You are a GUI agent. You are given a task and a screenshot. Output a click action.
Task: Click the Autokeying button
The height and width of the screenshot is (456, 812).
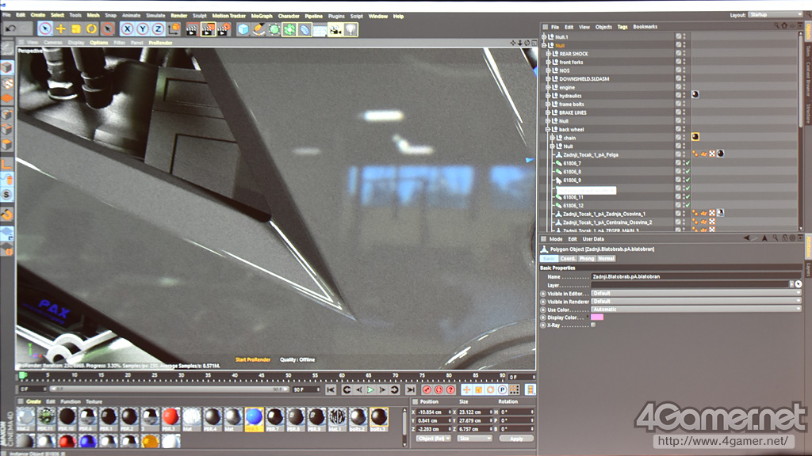(x=439, y=389)
